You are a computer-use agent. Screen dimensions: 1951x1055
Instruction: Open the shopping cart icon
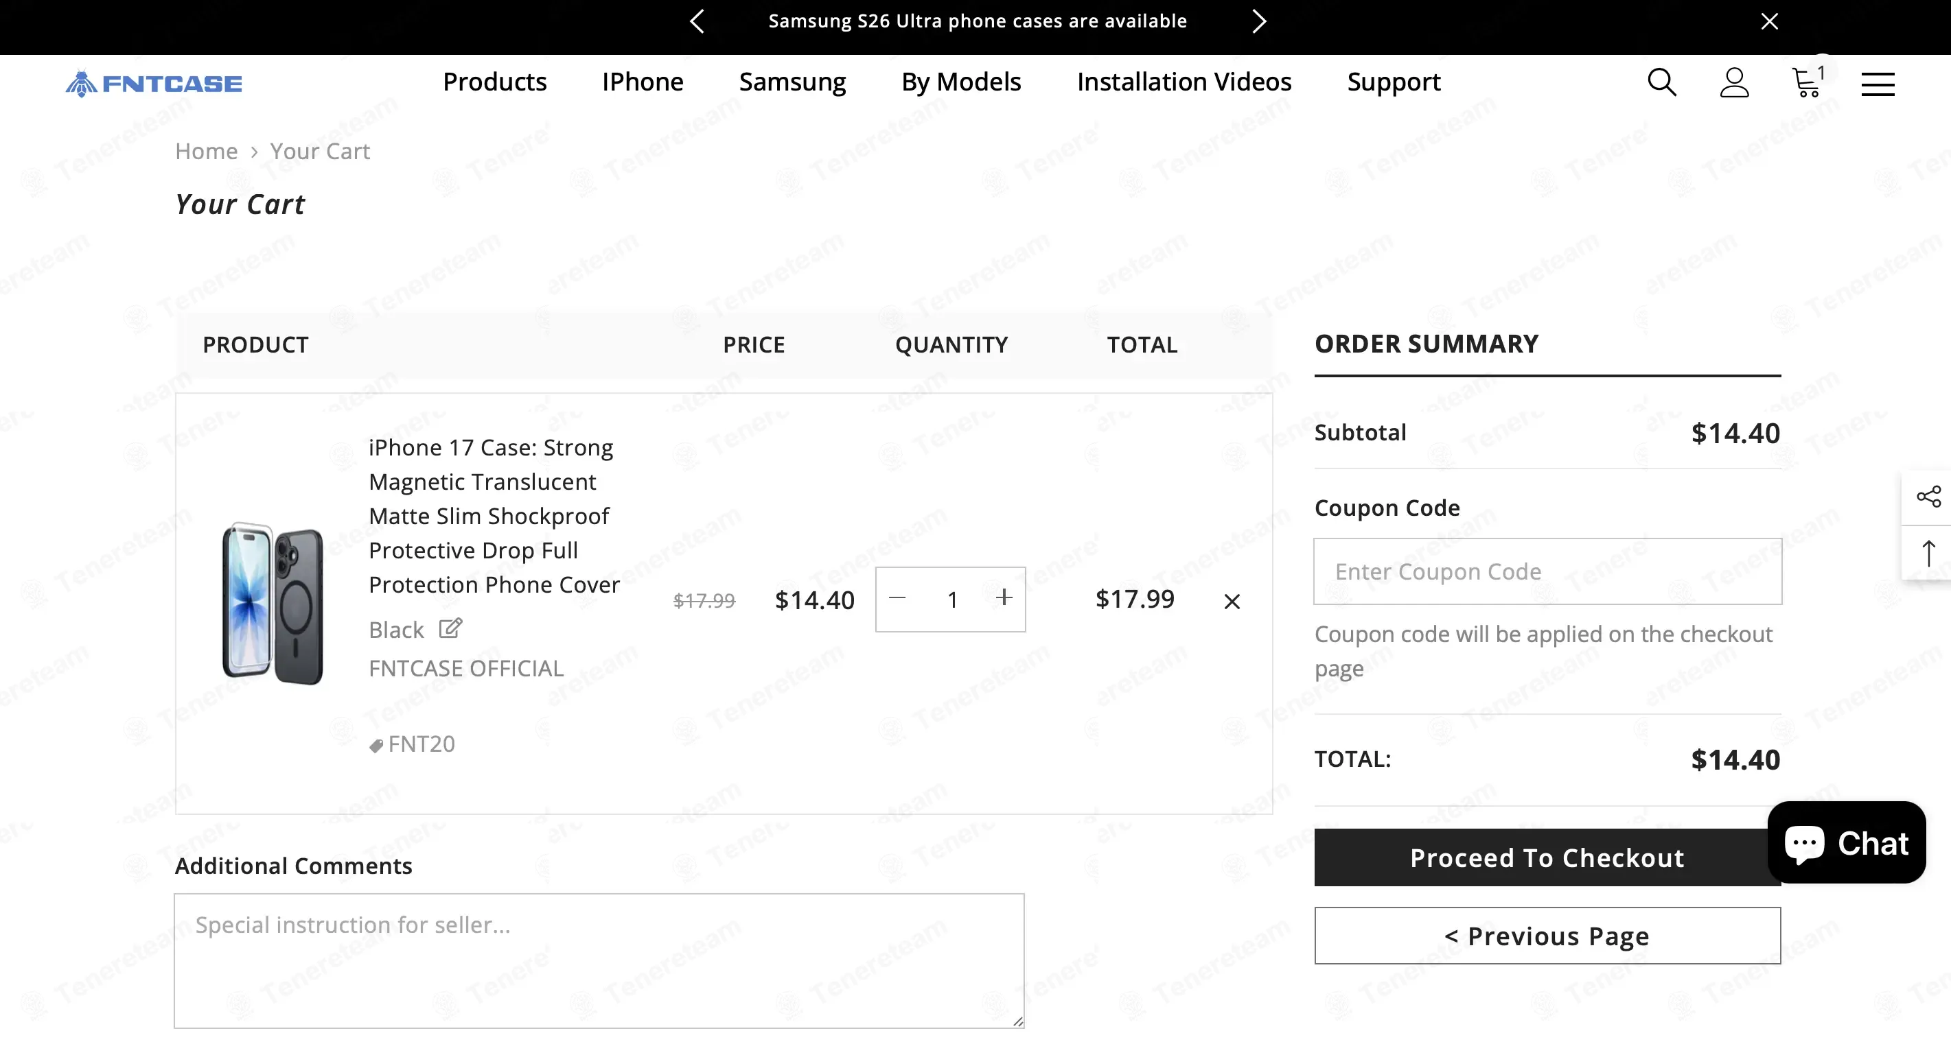point(1808,82)
